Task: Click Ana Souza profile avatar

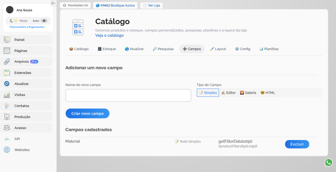Action: pos(10,10)
